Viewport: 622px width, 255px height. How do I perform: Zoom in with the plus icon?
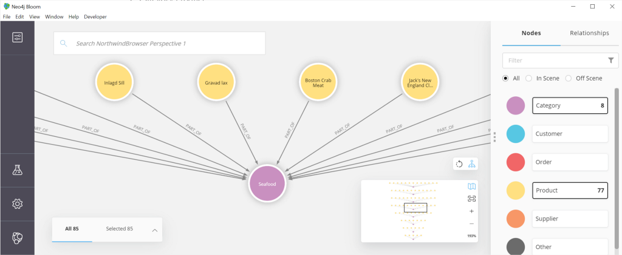click(471, 211)
